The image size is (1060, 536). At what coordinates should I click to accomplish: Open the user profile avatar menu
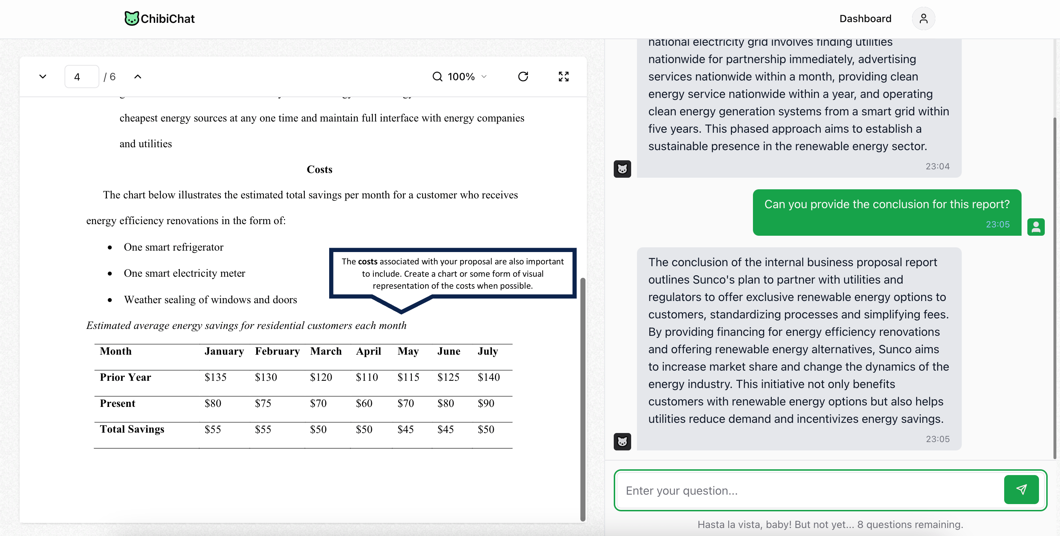[923, 18]
